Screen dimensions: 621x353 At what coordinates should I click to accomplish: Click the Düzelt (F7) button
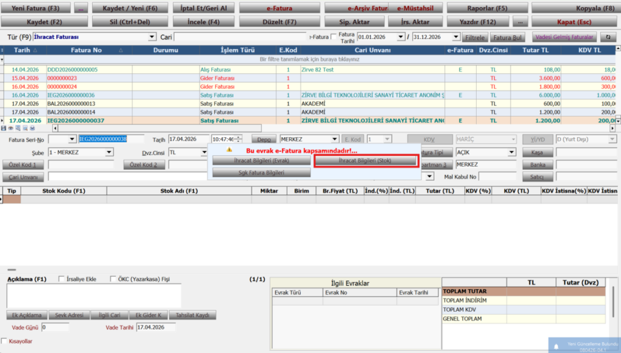(x=280, y=22)
